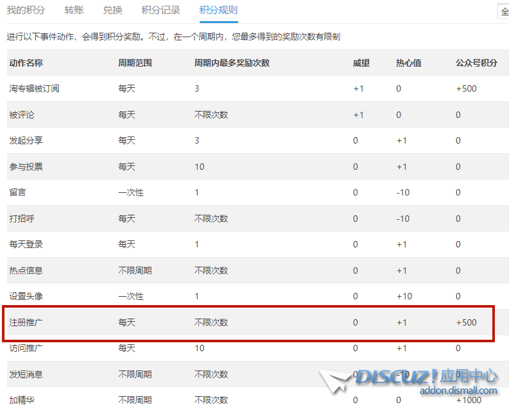
Task: Switch to the 转账 tab
Action: click(x=74, y=10)
